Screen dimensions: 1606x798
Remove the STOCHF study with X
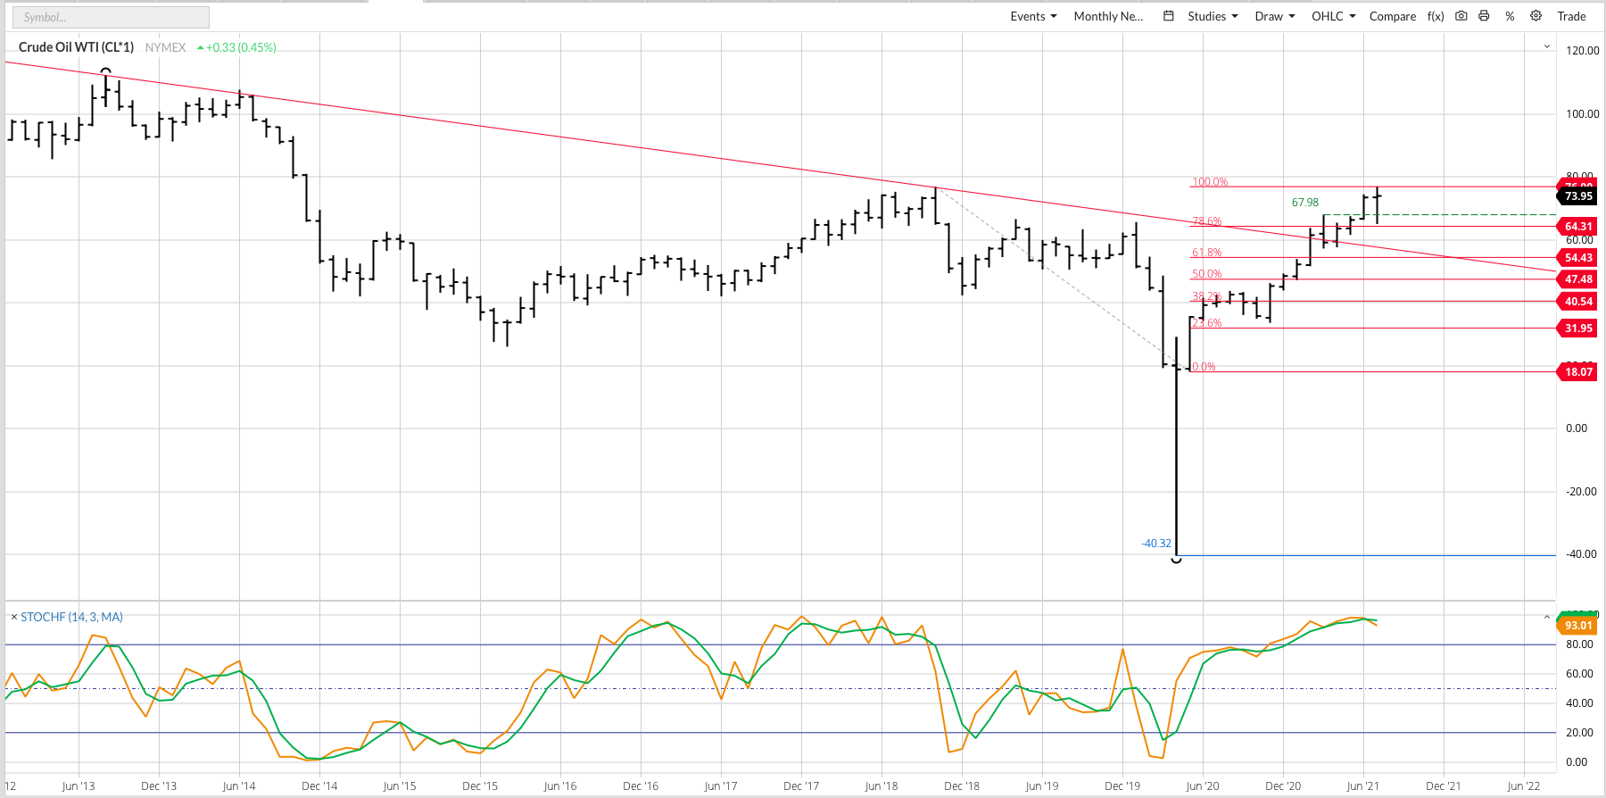tap(13, 617)
